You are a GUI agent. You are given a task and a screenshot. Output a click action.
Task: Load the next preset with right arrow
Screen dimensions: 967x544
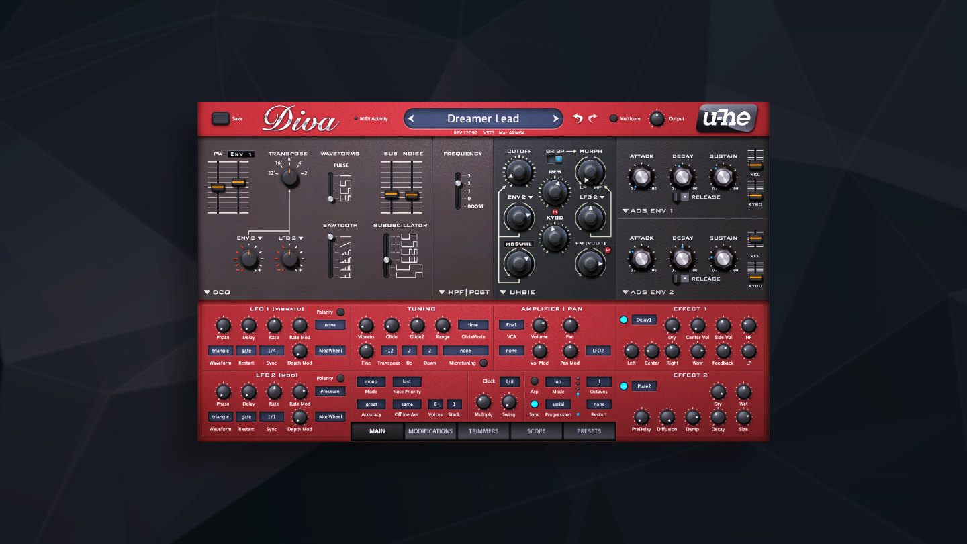[x=555, y=119]
